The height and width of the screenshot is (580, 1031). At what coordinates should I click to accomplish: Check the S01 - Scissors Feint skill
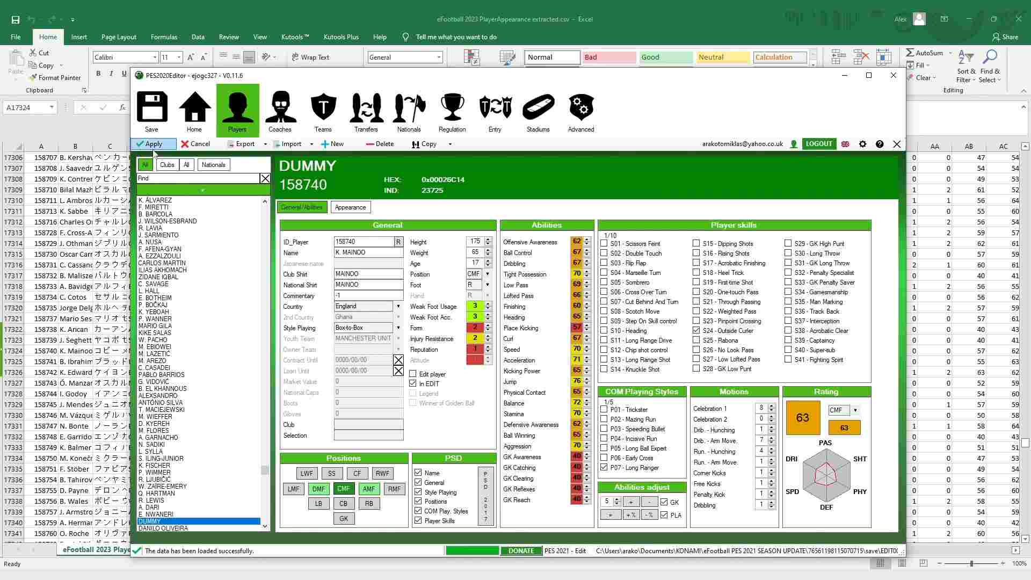point(604,243)
